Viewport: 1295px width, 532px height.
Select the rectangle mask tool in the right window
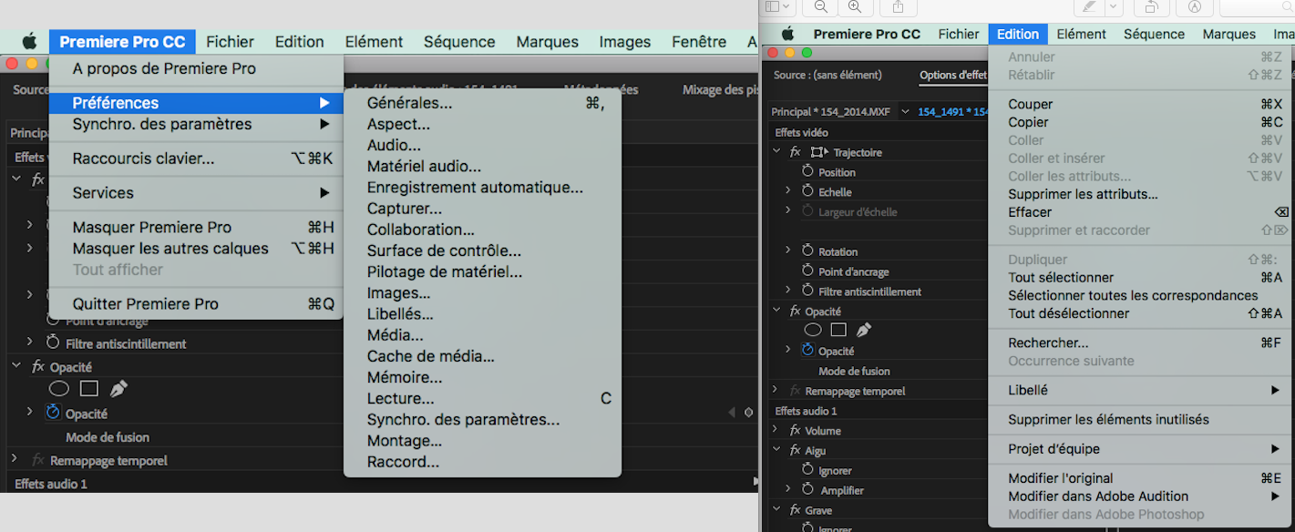[838, 330]
